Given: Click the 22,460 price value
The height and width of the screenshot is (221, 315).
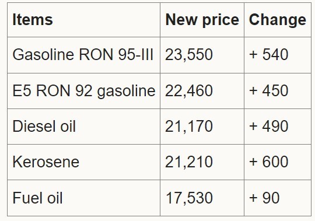Looking at the screenshot, I should 189,91.
